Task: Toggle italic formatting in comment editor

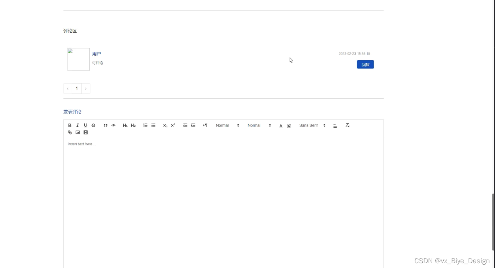Action: pos(78,125)
